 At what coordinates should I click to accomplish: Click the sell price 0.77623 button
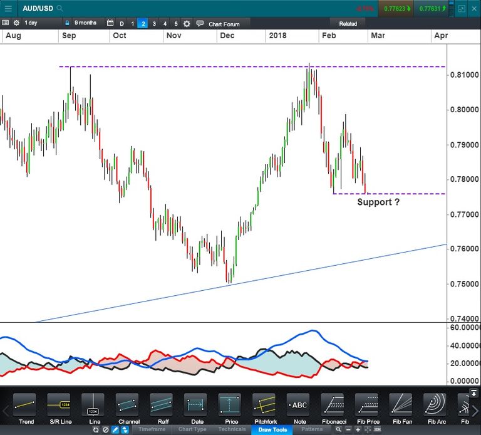pyautogui.click(x=397, y=9)
